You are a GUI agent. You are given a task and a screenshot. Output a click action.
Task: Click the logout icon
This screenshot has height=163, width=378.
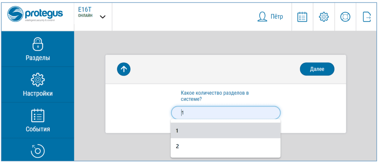click(x=367, y=17)
